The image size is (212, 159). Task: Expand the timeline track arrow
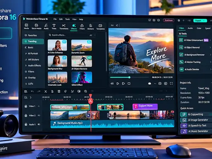pyautogui.click(x=31, y=97)
